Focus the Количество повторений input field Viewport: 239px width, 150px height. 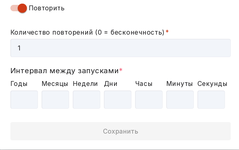[x=120, y=48]
